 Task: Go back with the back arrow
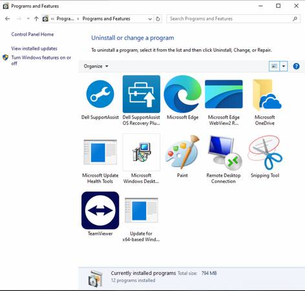pyautogui.click(x=8, y=19)
